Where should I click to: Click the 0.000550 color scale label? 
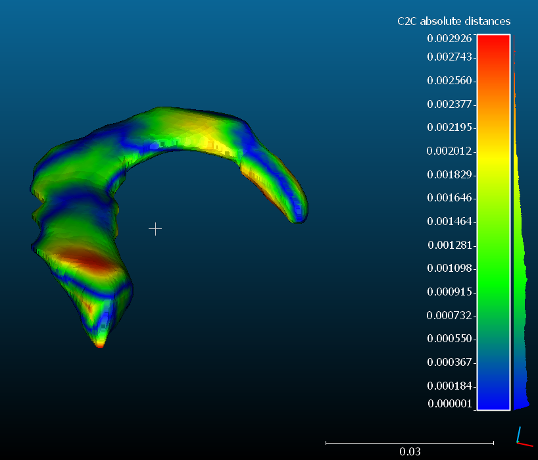click(449, 339)
